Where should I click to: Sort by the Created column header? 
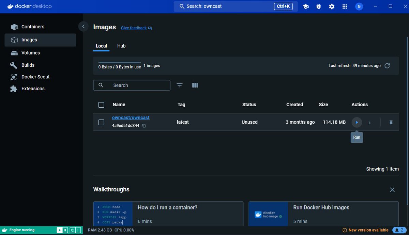pos(294,105)
